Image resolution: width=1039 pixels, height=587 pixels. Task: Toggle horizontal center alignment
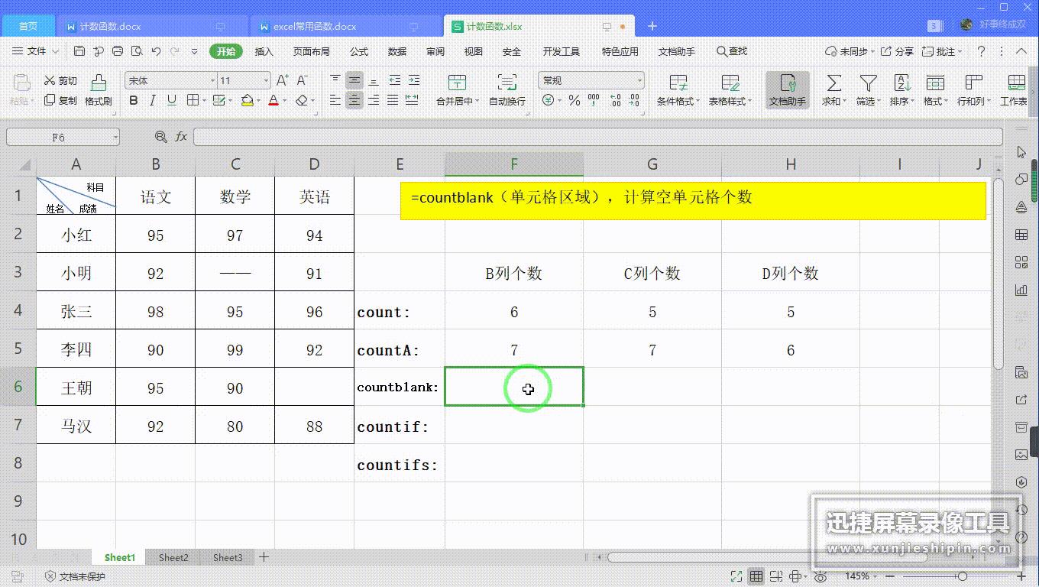pos(354,100)
